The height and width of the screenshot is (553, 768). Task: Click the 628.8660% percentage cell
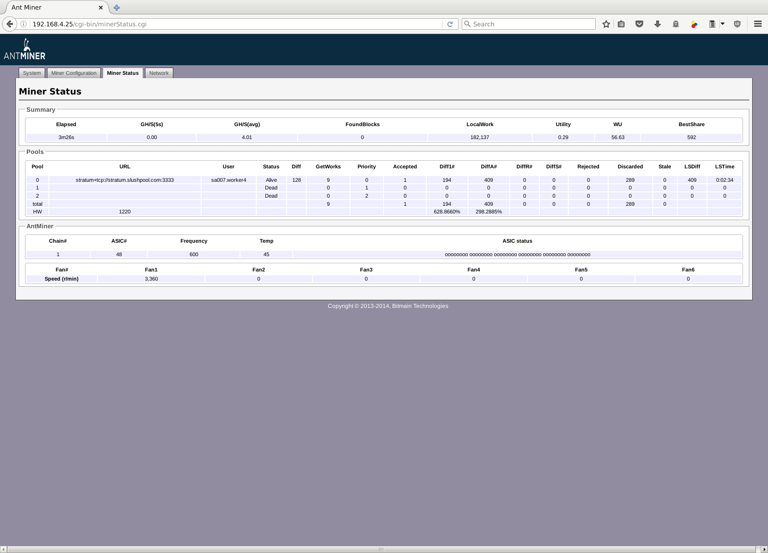[x=447, y=212]
